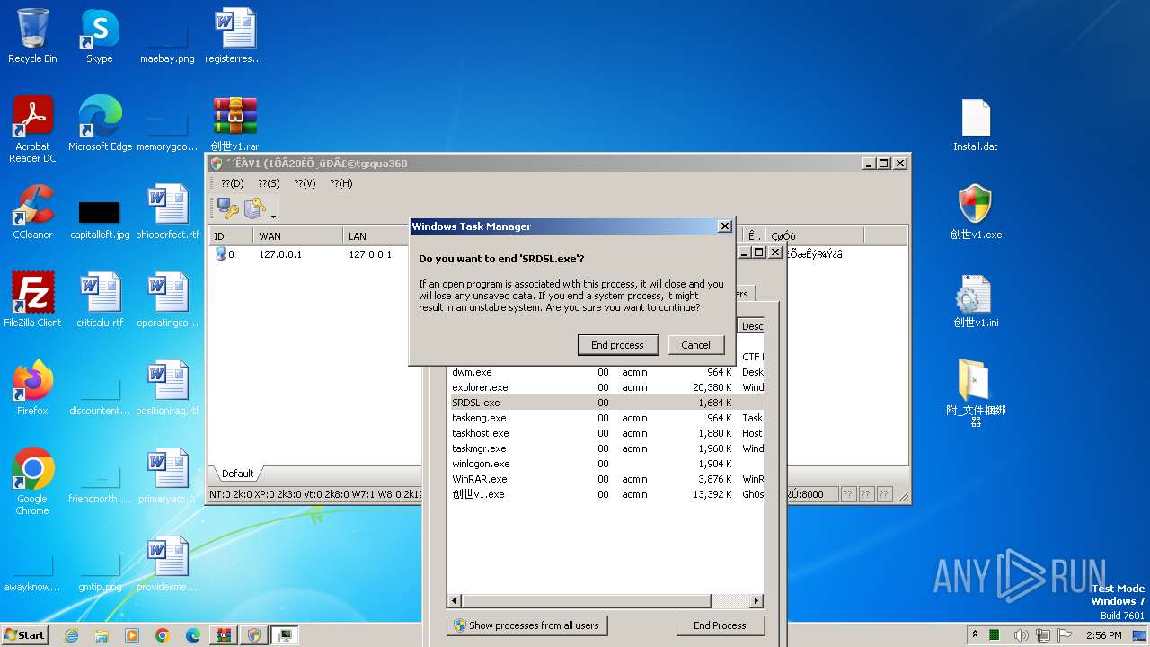Click Show processes from all users
The width and height of the screenshot is (1150, 647).
(526, 625)
